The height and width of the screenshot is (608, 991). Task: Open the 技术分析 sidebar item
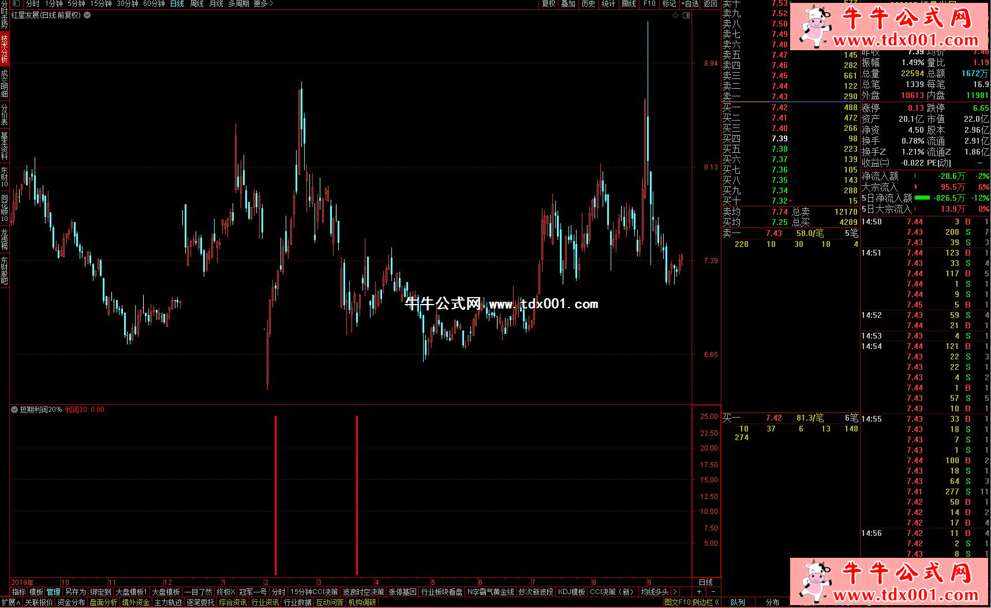click(x=4, y=48)
